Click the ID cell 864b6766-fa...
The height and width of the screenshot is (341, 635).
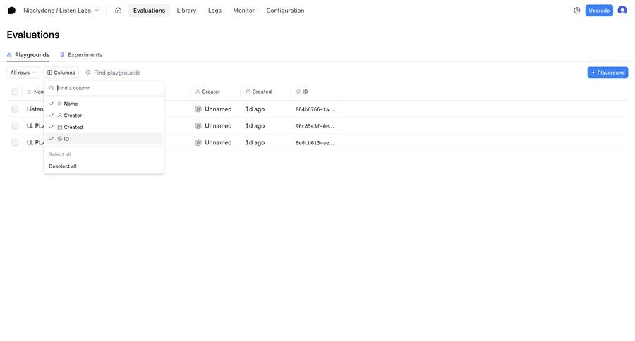click(x=315, y=109)
